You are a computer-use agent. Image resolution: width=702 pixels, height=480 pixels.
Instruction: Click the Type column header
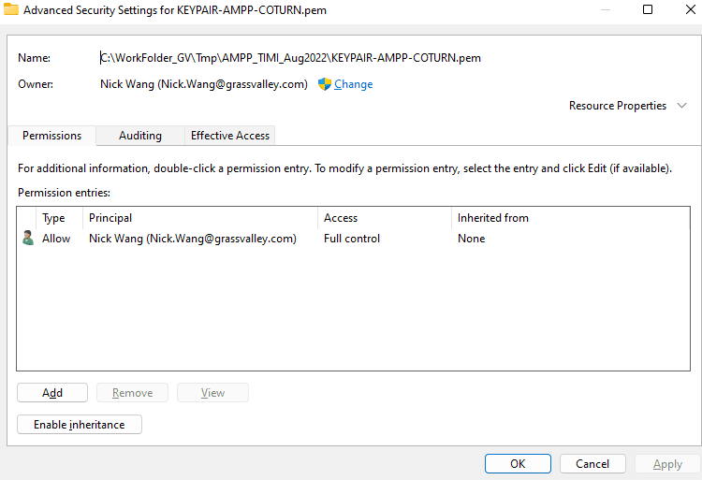[x=54, y=218]
